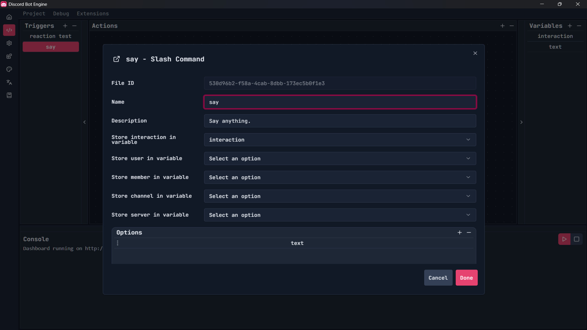The height and width of the screenshot is (330, 587).
Task: Open the theme palette icon
Action: pyautogui.click(x=9, y=69)
